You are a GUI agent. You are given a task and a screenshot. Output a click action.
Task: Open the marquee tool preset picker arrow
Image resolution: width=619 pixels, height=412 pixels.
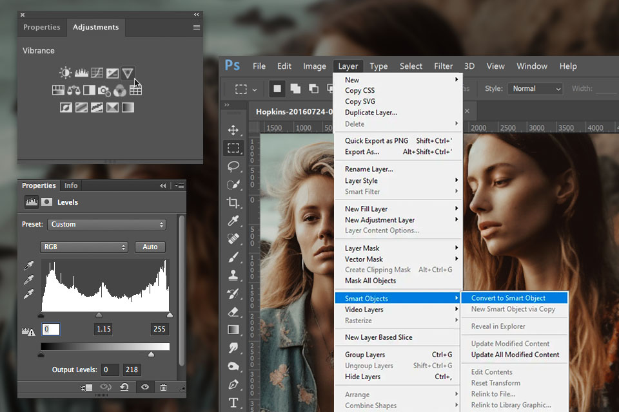255,89
